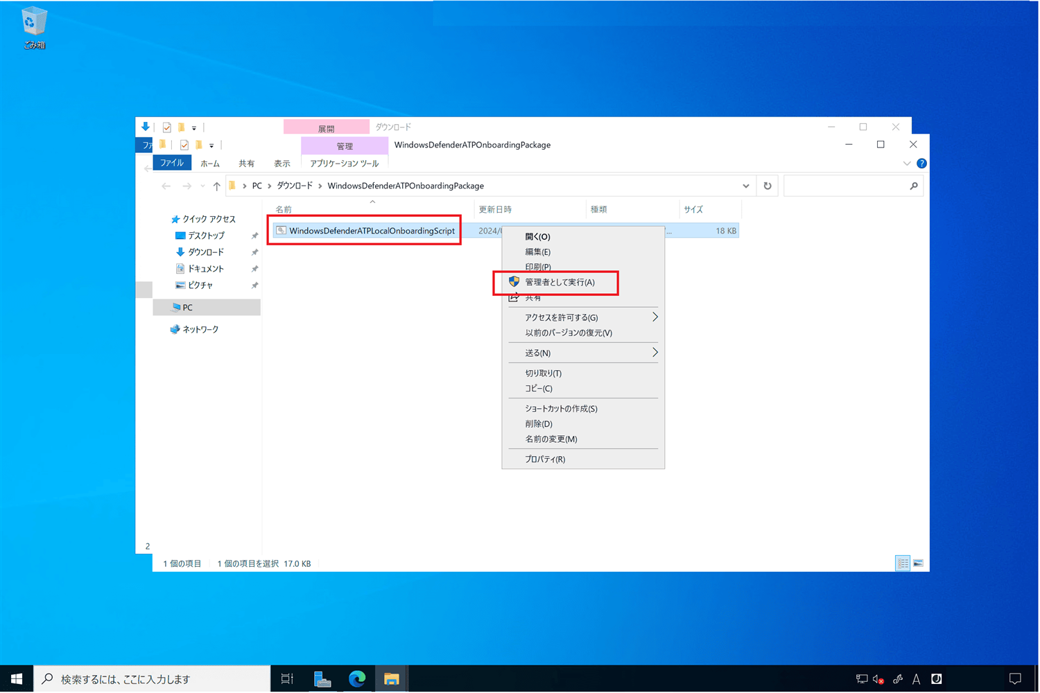The image size is (1040, 693).
Task: Click New Folder icon in front window quick toolbar
Action: [198, 146]
